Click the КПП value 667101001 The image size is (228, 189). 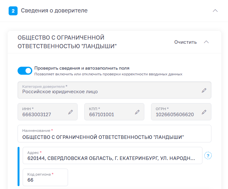(x=102, y=115)
